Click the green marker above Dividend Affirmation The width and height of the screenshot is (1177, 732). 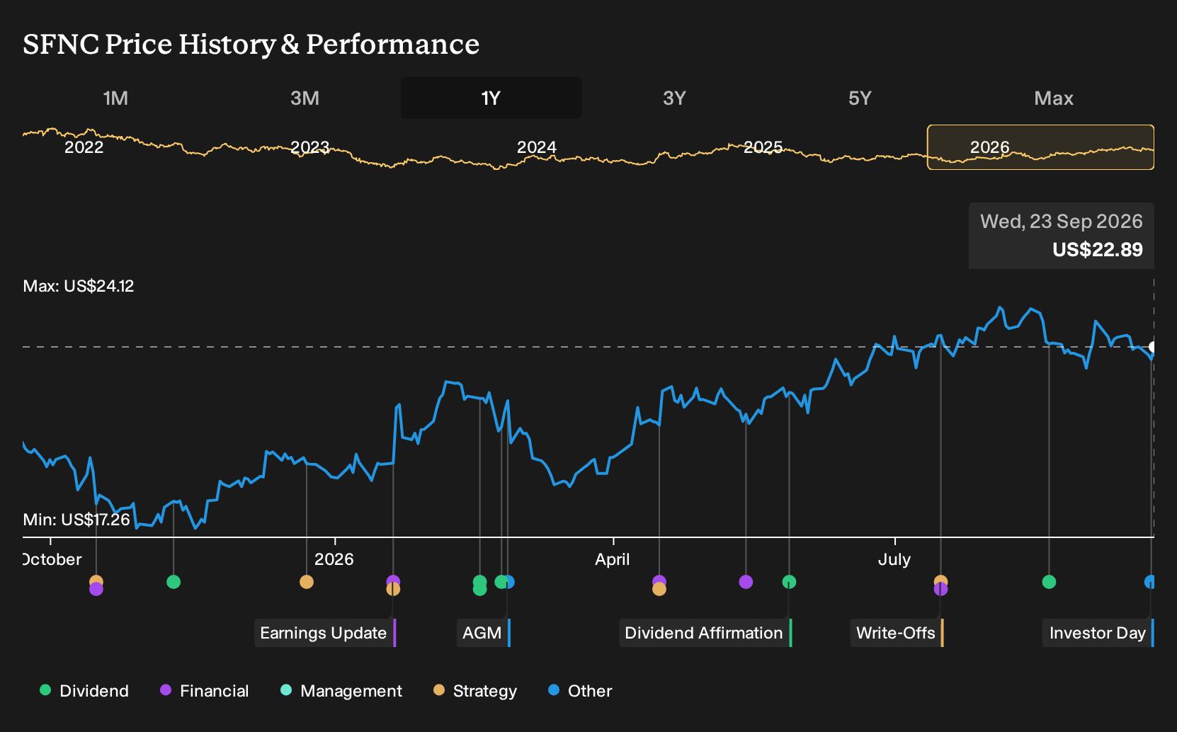click(x=789, y=582)
